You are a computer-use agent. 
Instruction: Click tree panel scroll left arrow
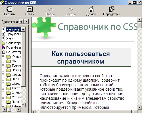click(4, 109)
